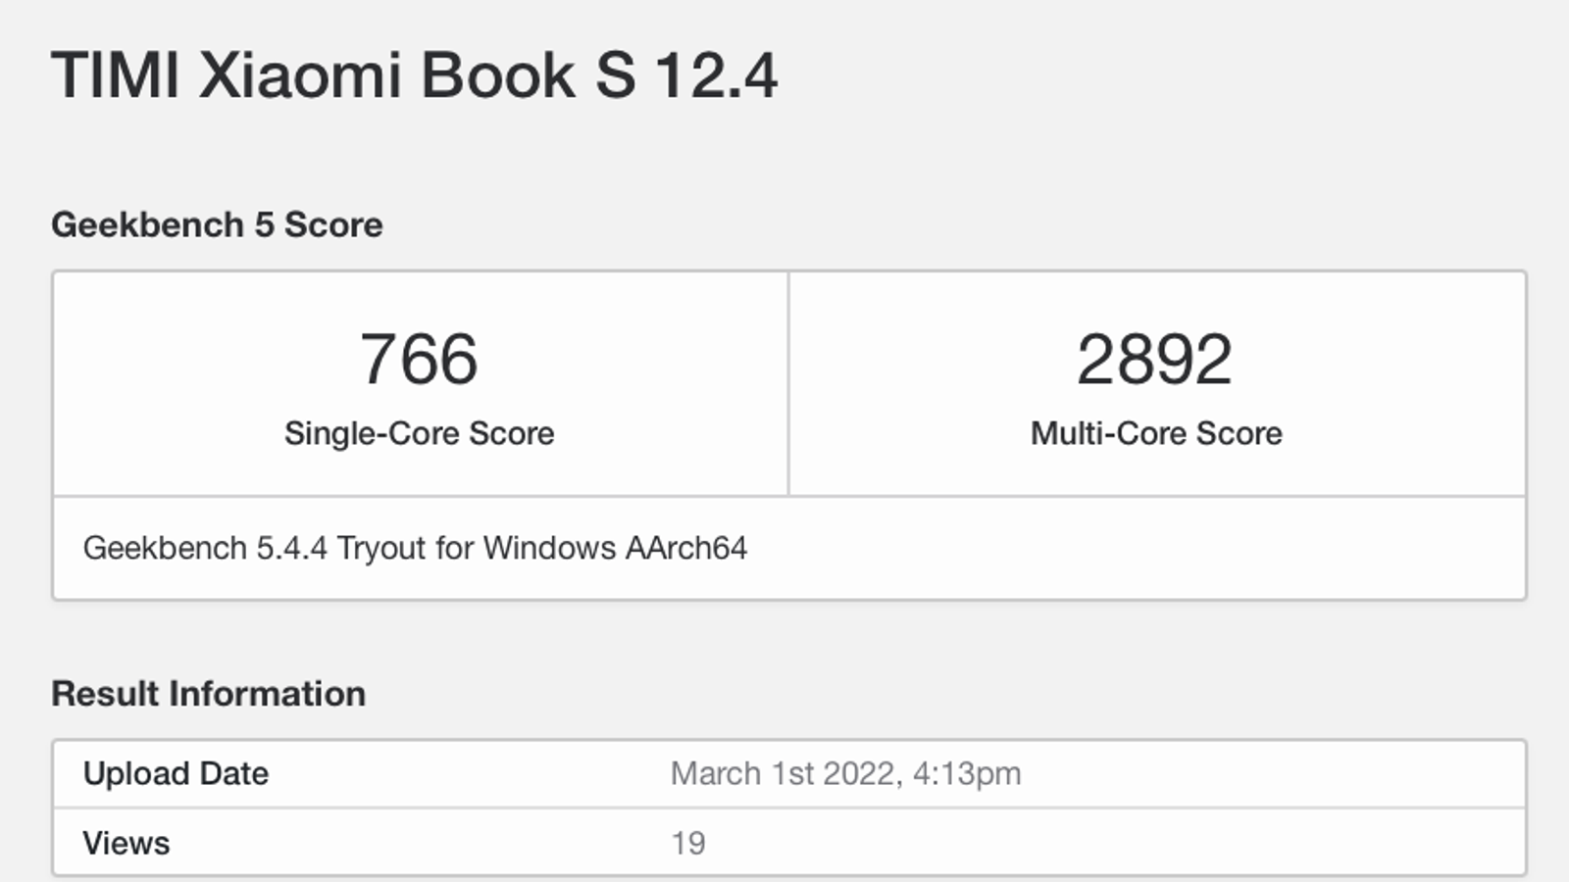This screenshot has height=882, width=1569.
Task: Click the "Upload Date" row label
Action: pos(176,773)
